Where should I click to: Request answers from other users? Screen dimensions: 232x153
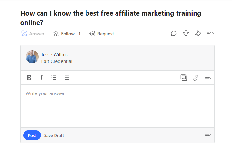coord(101,34)
